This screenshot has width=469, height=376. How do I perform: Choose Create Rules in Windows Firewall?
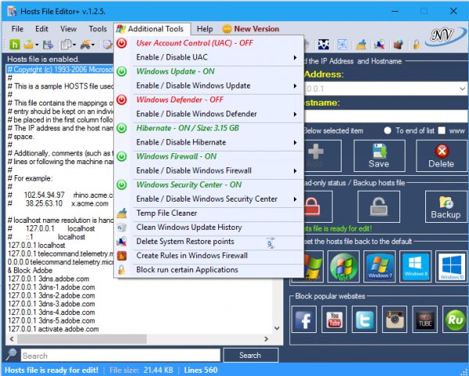click(x=209, y=256)
